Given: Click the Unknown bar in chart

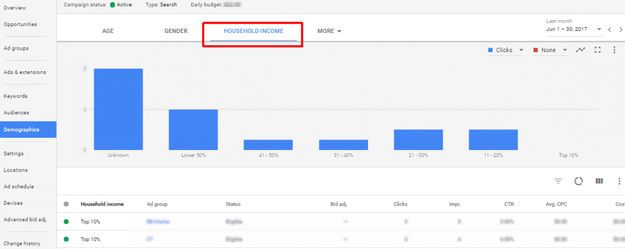Looking at the screenshot, I should coord(119,109).
